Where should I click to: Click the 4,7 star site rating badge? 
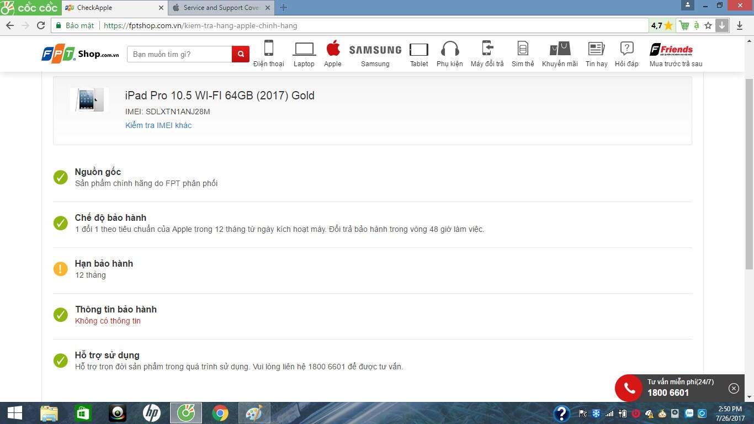(x=662, y=25)
